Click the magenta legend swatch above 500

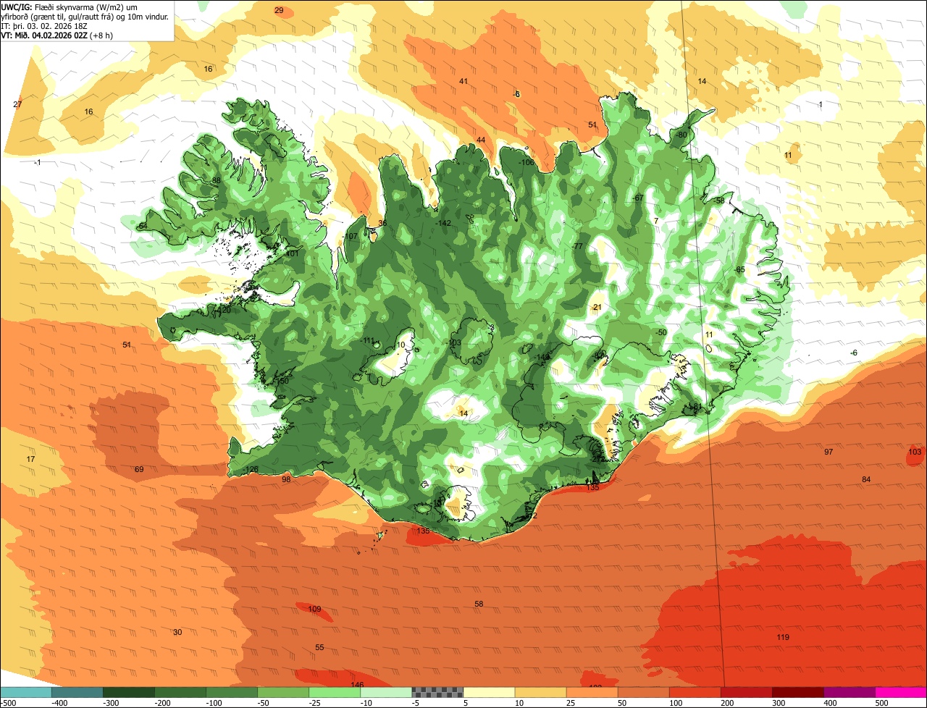point(901,692)
